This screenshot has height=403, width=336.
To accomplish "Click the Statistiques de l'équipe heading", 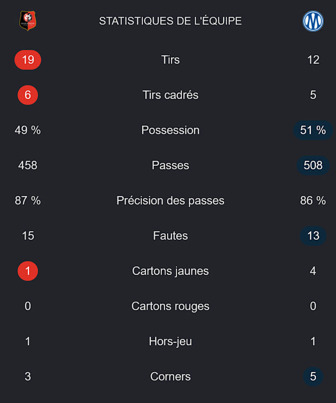I will 170,21.
